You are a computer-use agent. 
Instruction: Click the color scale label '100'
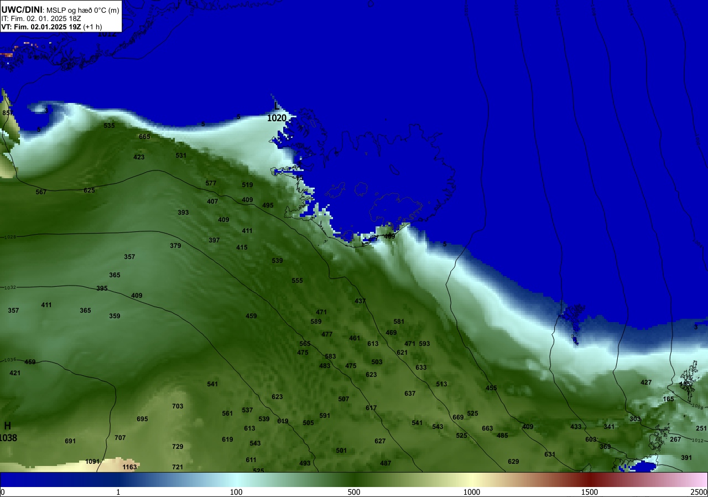[x=236, y=492]
